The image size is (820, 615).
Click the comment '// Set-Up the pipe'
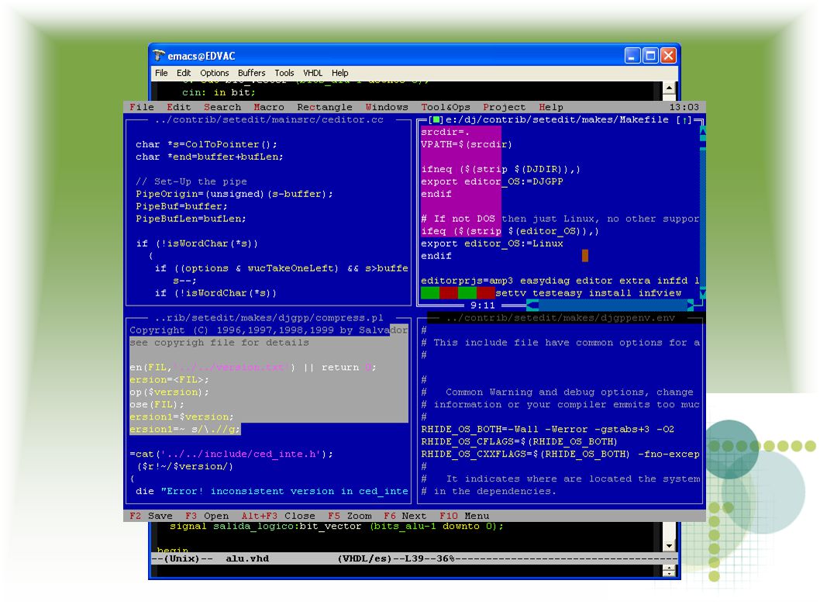191,181
